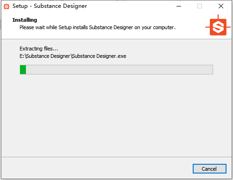
Task: Click the grayed-out maximize button
Action: point(200,6)
